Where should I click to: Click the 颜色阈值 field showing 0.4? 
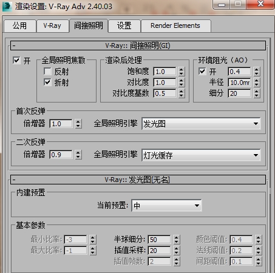241,240
